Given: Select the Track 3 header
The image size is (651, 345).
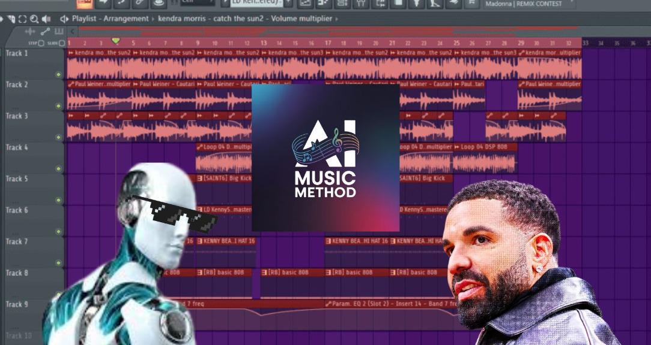Looking at the screenshot, I should [34, 126].
